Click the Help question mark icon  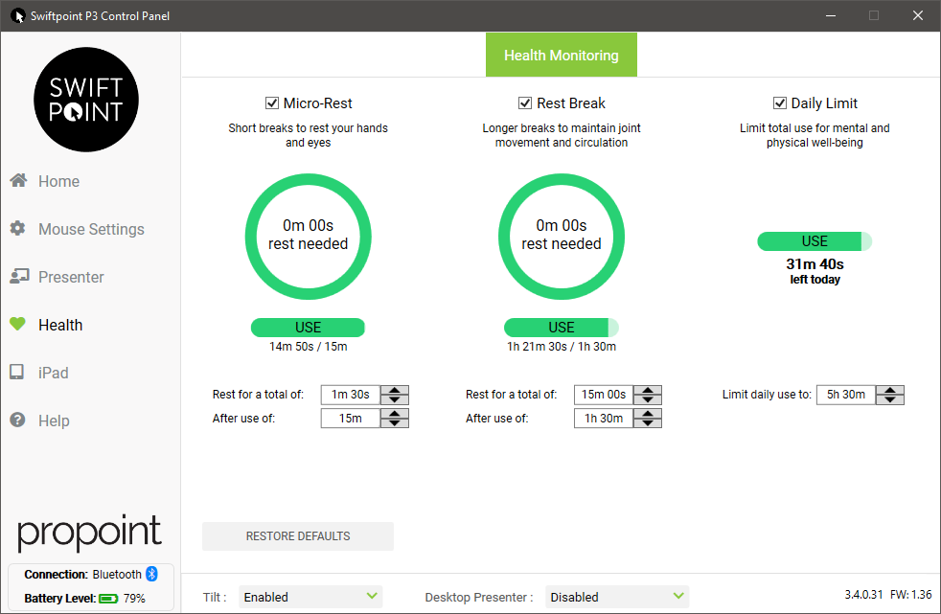17,420
